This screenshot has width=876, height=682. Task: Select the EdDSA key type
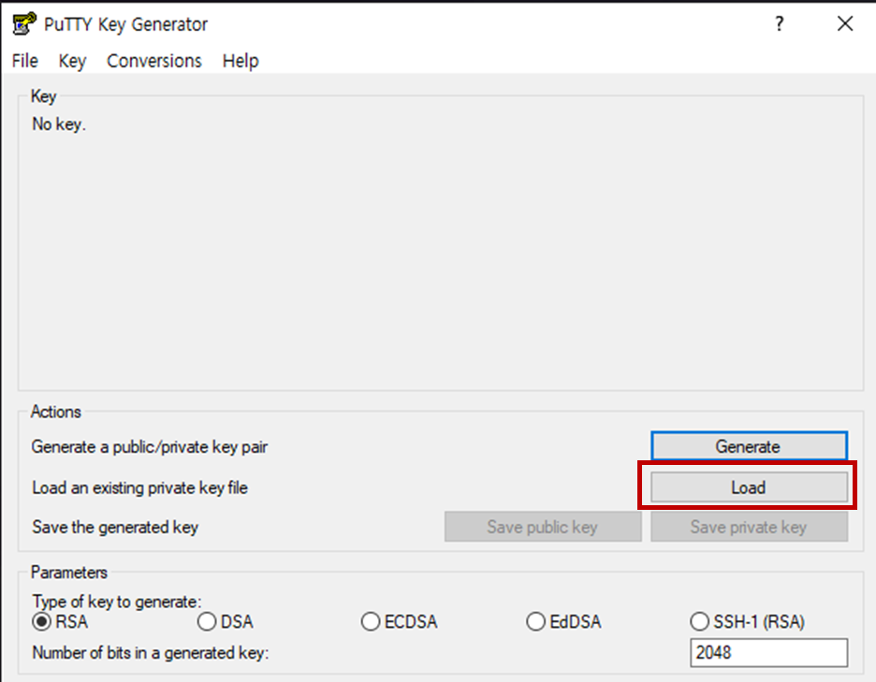tap(563, 622)
